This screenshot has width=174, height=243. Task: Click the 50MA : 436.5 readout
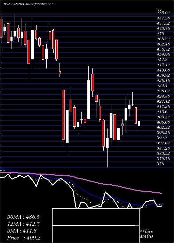(x=23, y=217)
